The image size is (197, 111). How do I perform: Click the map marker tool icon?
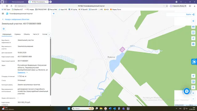[193, 21]
